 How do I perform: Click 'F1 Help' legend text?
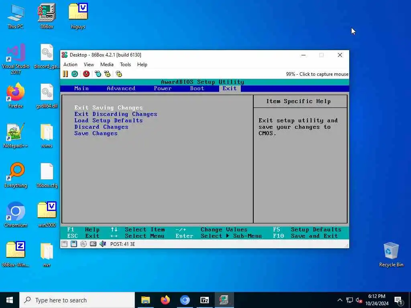click(x=83, y=230)
